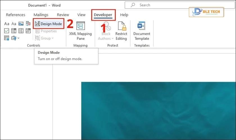Expand the Group dropdown menu

pos(44,38)
